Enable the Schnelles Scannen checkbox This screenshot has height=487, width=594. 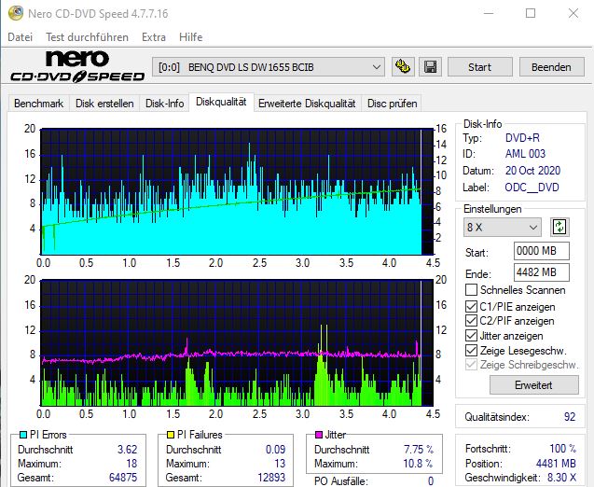[471, 291]
